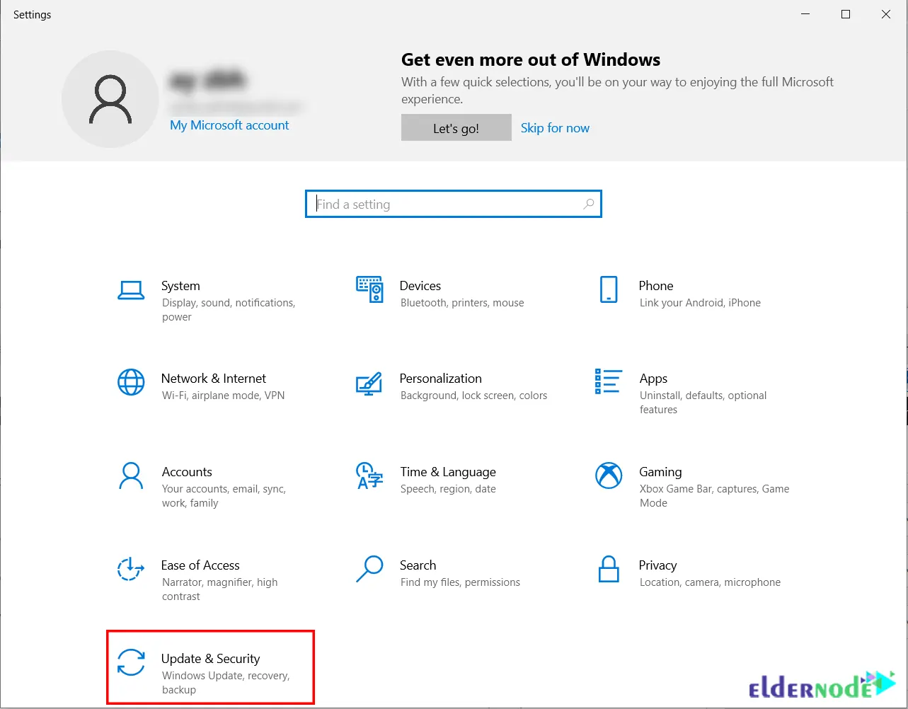
Task: Click 'Location, camera, microphone' description
Action: click(710, 582)
